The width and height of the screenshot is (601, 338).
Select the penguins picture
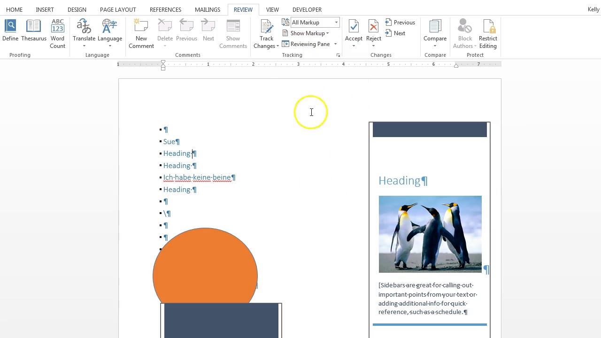[x=430, y=234]
